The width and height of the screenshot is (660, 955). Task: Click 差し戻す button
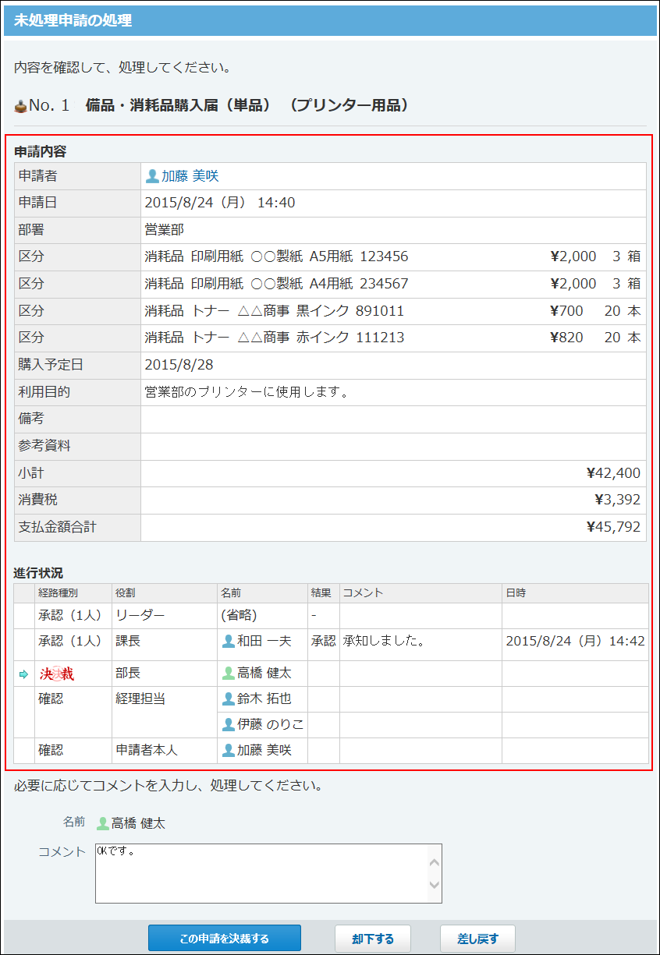[477, 939]
